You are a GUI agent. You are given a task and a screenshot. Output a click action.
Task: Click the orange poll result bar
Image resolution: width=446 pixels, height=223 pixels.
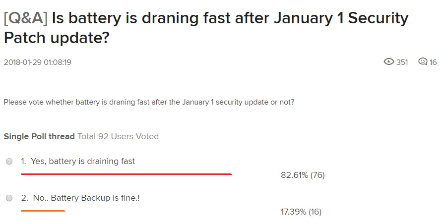point(43,211)
